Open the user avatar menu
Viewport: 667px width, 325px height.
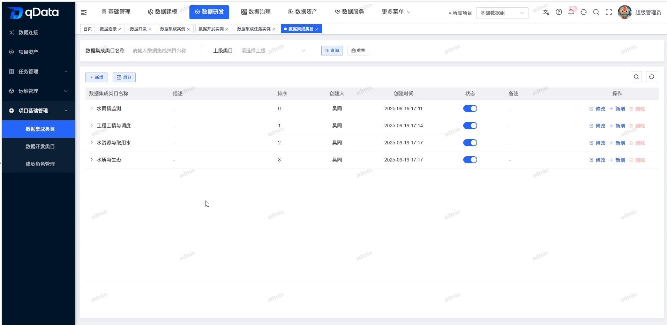(x=624, y=12)
